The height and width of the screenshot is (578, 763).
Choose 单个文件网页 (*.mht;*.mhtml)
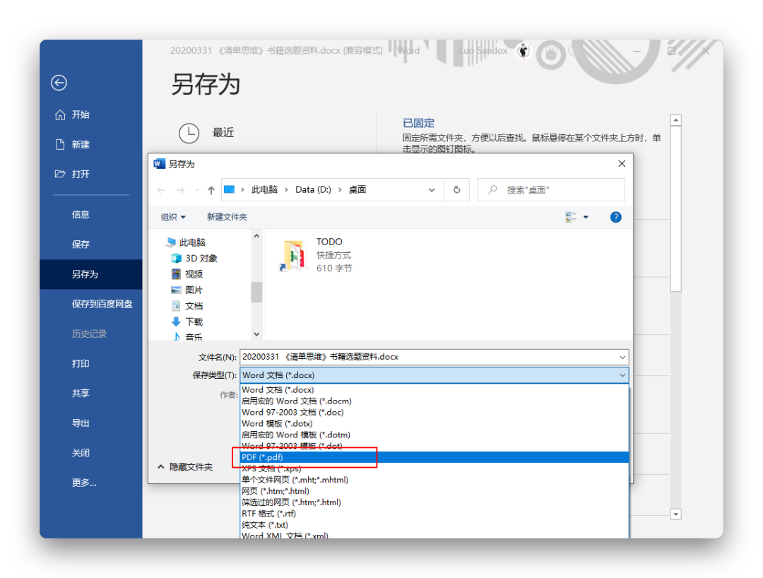click(x=434, y=480)
